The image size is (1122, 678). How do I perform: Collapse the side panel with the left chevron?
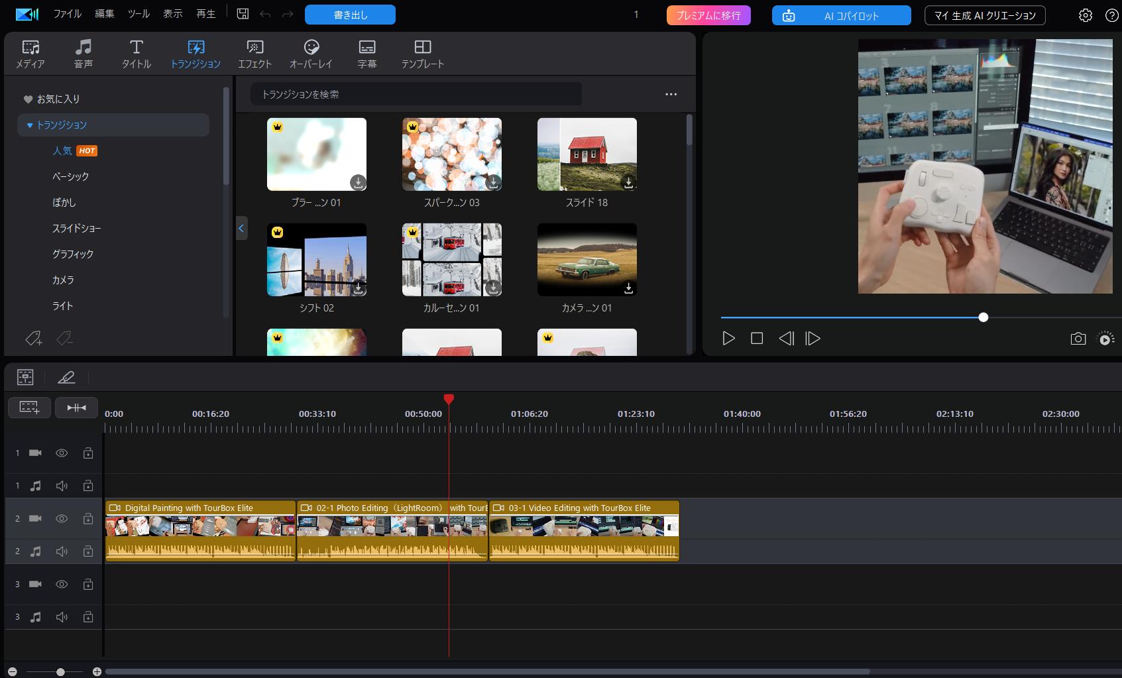click(x=241, y=228)
